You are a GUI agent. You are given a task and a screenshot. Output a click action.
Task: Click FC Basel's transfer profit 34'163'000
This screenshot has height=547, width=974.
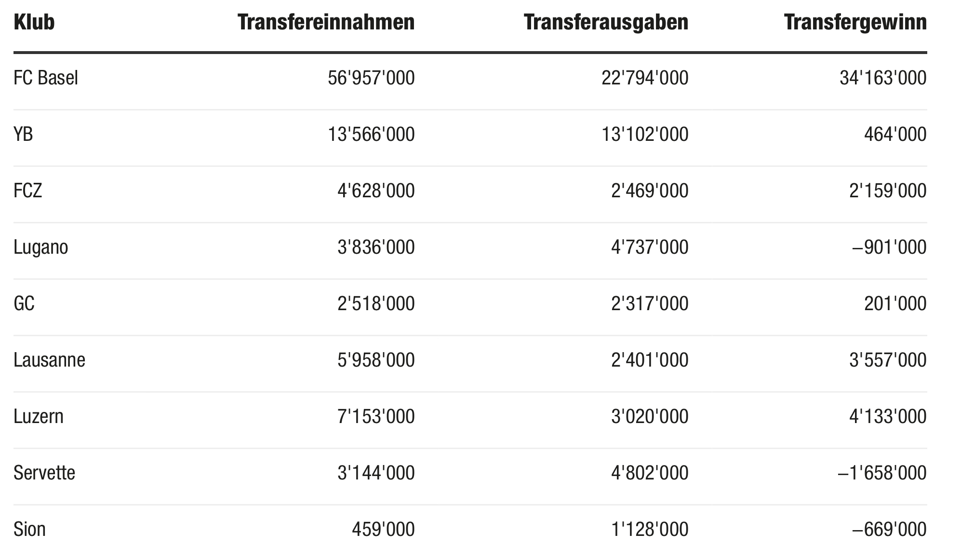click(x=883, y=78)
